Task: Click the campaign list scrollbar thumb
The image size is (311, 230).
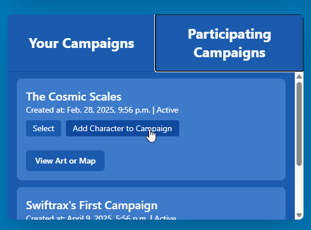Action: (299, 124)
